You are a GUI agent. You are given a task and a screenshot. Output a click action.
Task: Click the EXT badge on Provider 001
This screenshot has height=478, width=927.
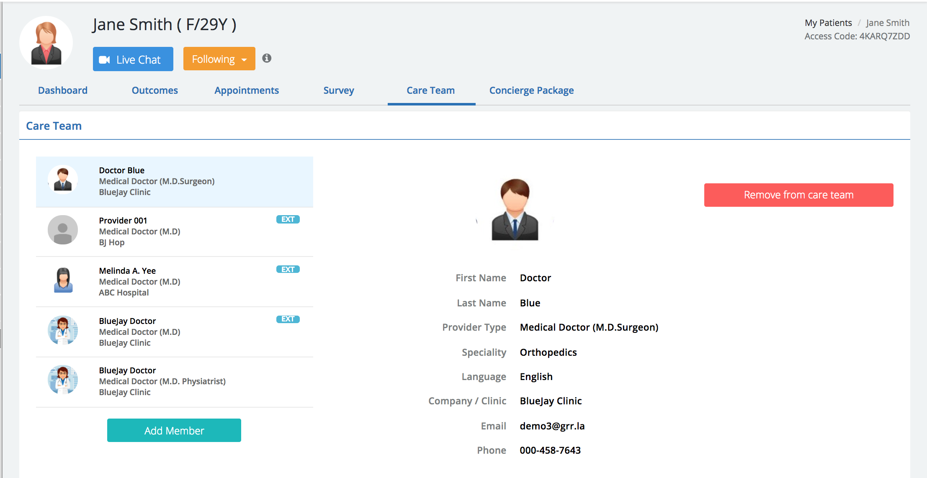[x=288, y=219]
